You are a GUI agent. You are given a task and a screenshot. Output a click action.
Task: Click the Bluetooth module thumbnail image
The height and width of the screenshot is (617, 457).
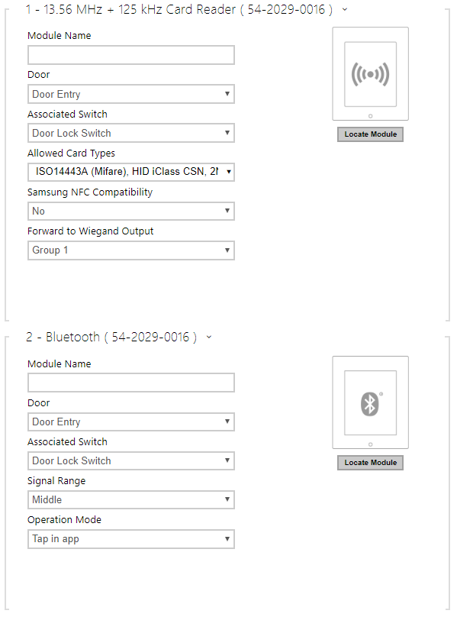tap(370, 402)
